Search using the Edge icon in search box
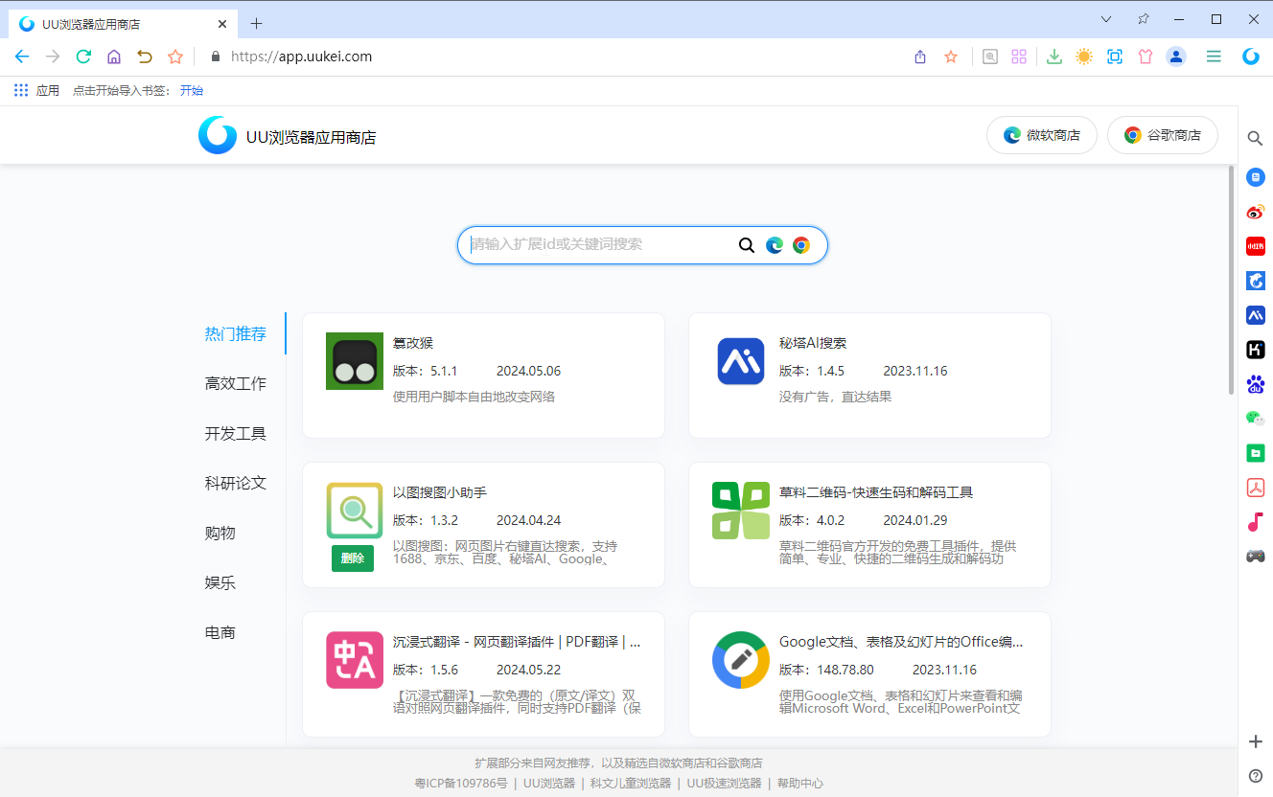1273x797 pixels. click(775, 245)
